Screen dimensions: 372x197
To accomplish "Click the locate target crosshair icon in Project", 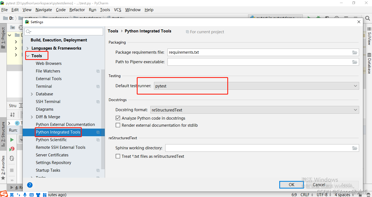I will (x=21, y=28).
